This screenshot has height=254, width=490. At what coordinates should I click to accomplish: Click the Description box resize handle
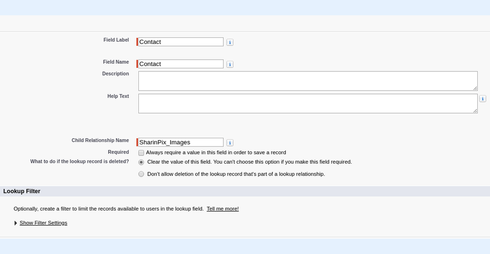(x=475, y=88)
